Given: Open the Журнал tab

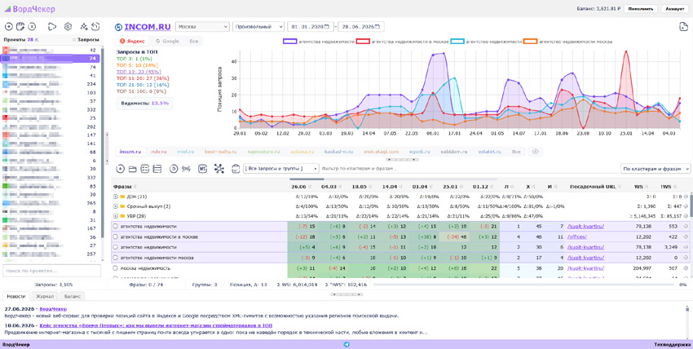Looking at the screenshot, I should point(44,297).
